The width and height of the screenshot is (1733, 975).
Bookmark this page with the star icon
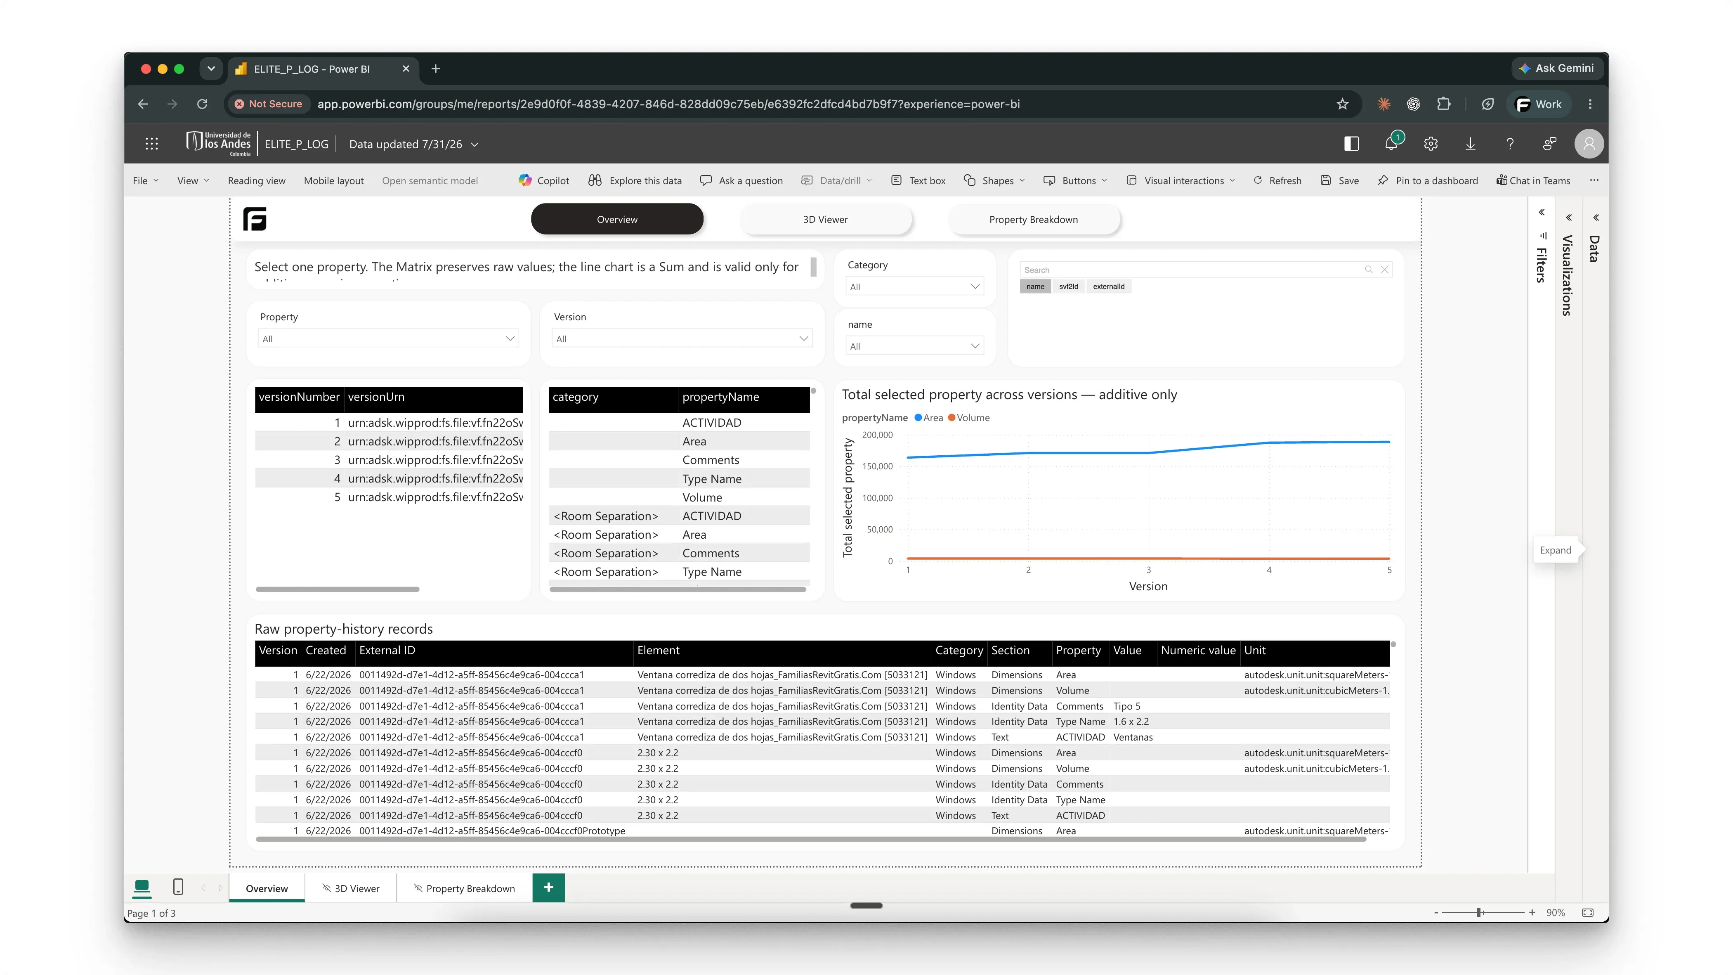[x=1343, y=104]
